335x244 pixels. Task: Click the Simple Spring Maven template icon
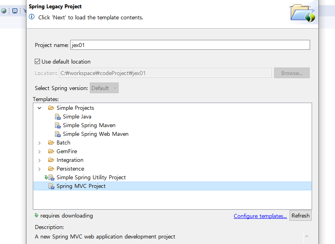click(58, 126)
